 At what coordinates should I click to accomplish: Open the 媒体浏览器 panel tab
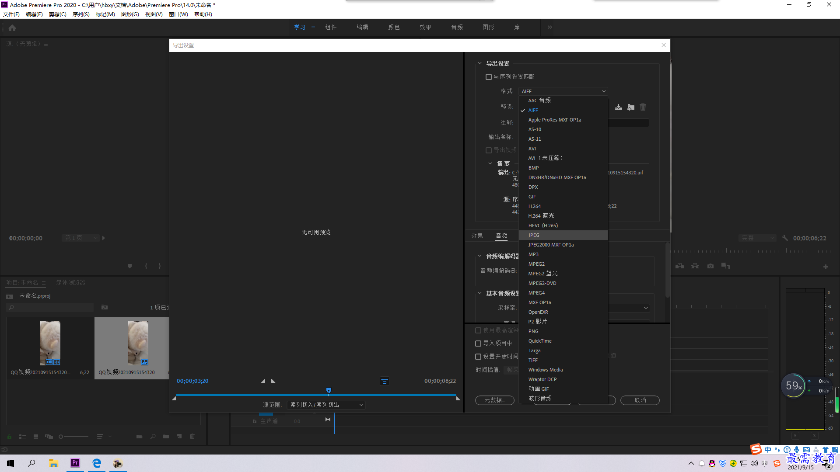click(71, 283)
